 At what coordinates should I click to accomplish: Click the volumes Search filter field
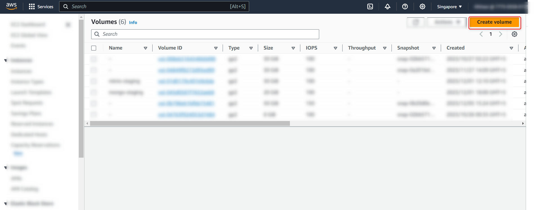coord(208,34)
